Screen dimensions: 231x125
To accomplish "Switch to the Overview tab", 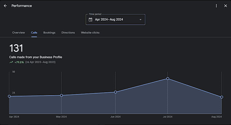I will 18,33.
